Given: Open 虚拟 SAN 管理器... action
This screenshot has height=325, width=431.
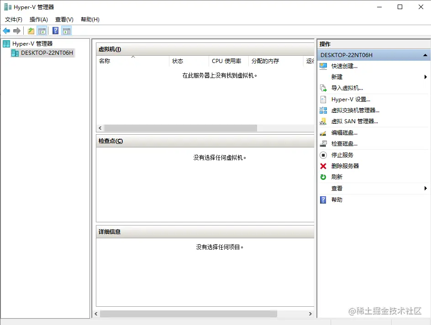Looking at the screenshot, I should point(355,121).
